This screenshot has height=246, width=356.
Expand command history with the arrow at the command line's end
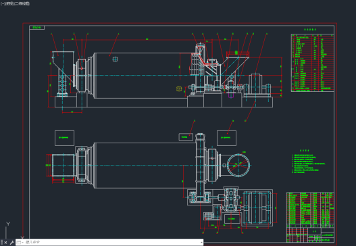tap(201, 243)
